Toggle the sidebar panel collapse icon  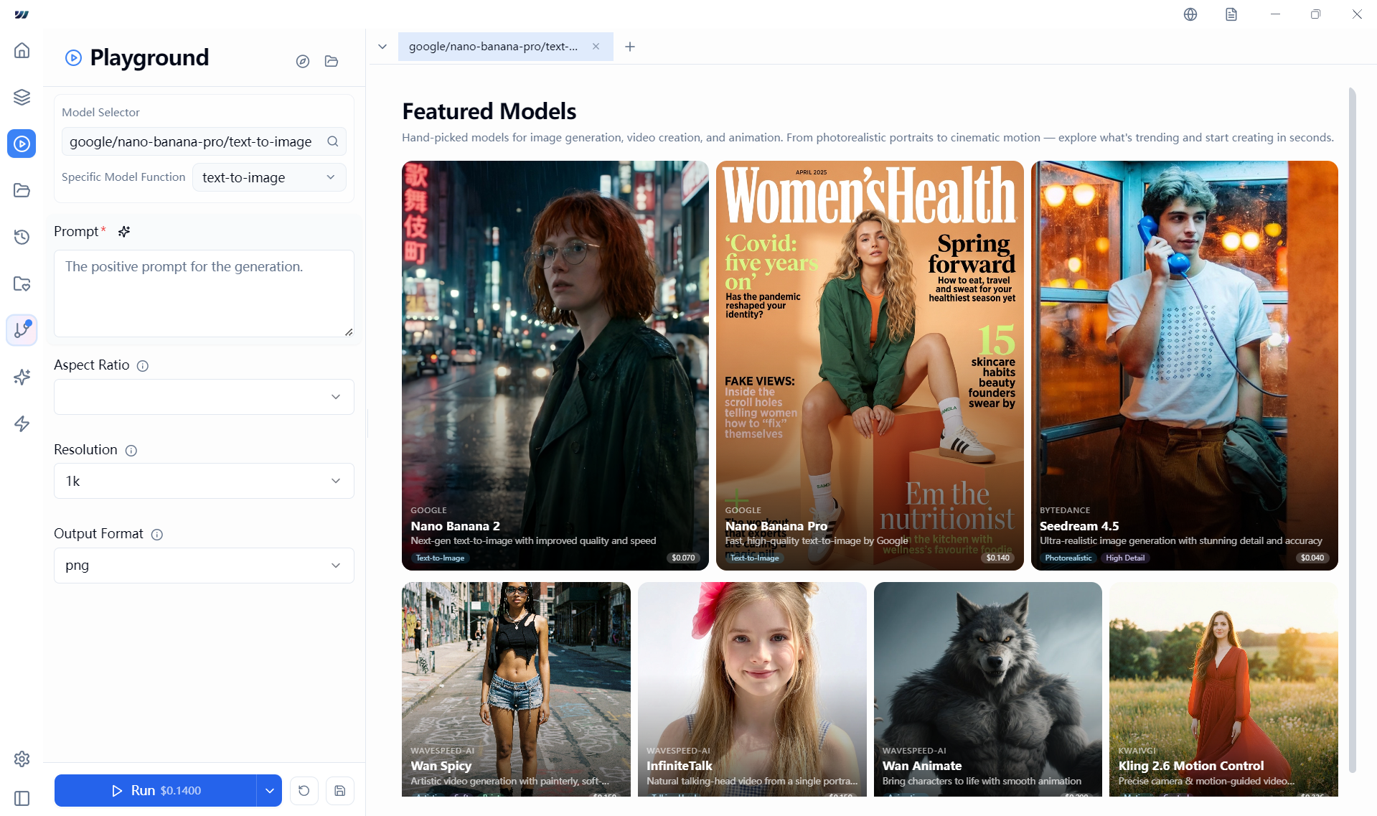[x=22, y=799]
